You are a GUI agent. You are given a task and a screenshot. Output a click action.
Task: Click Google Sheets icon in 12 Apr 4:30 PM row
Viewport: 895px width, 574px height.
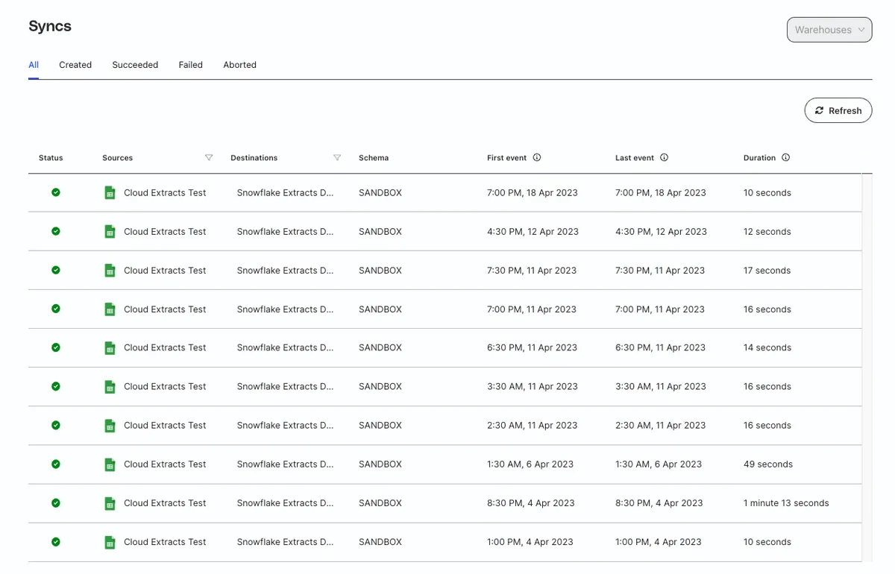(110, 231)
